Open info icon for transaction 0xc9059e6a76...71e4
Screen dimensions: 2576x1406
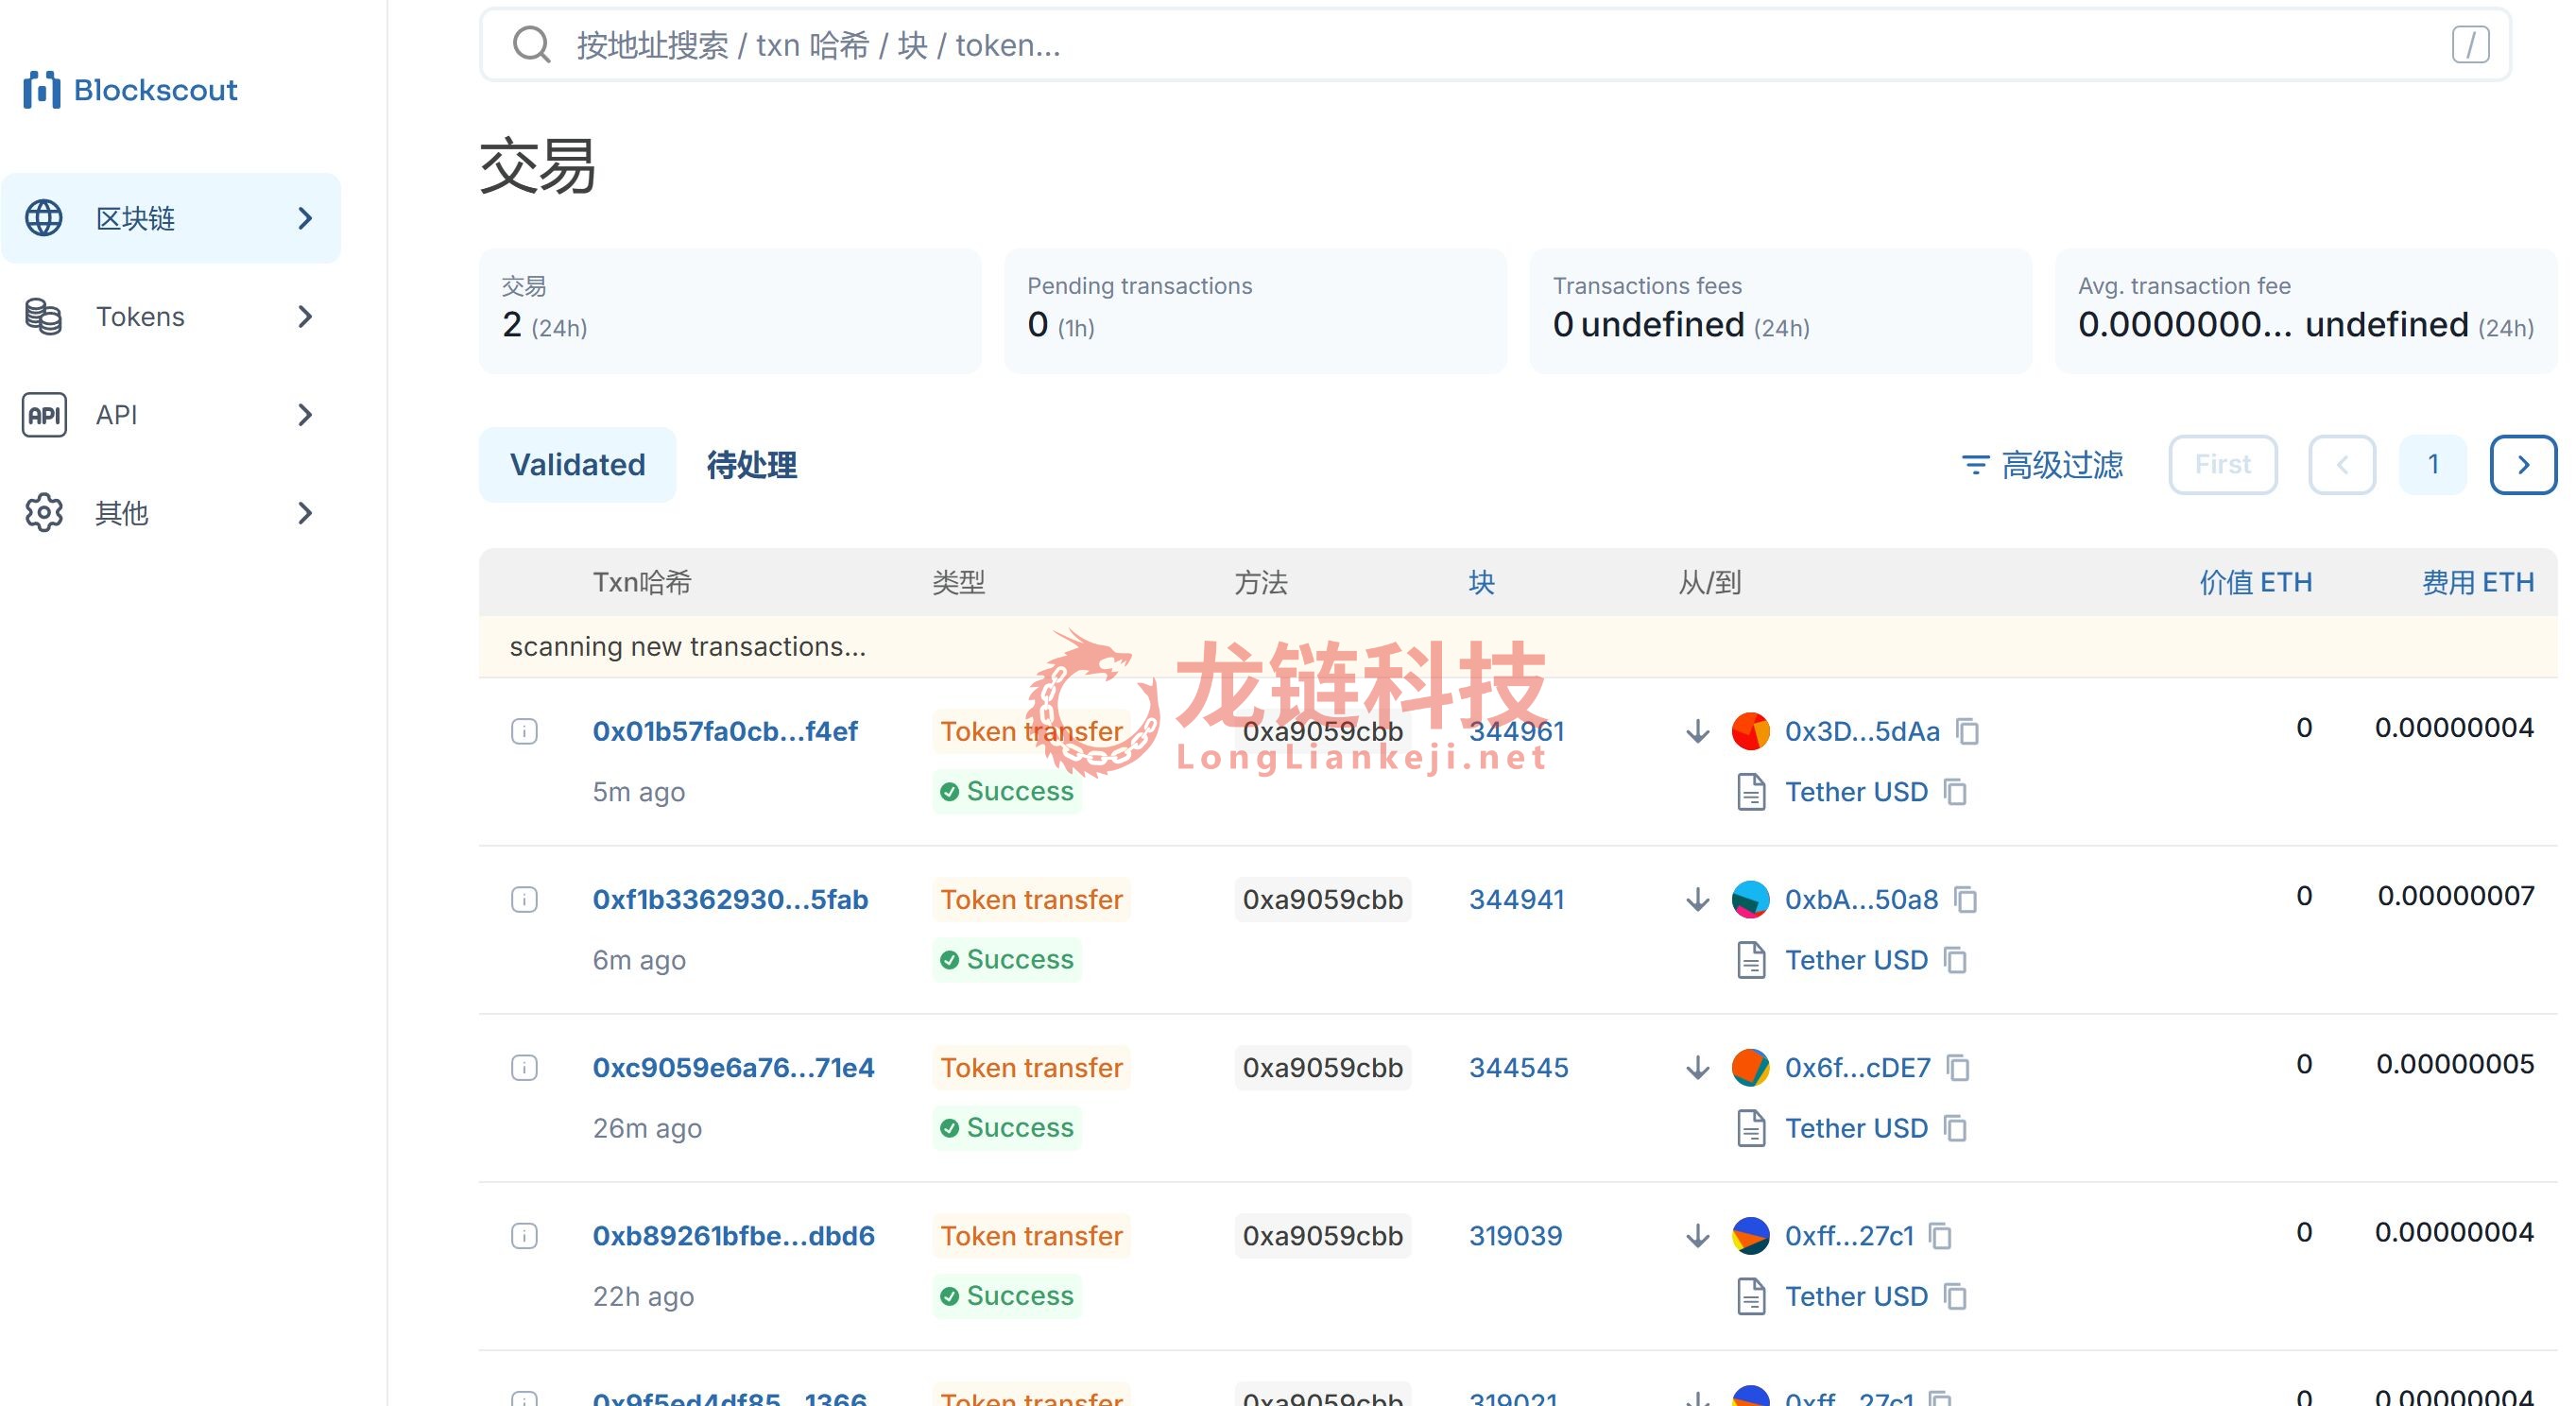(524, 1067)
